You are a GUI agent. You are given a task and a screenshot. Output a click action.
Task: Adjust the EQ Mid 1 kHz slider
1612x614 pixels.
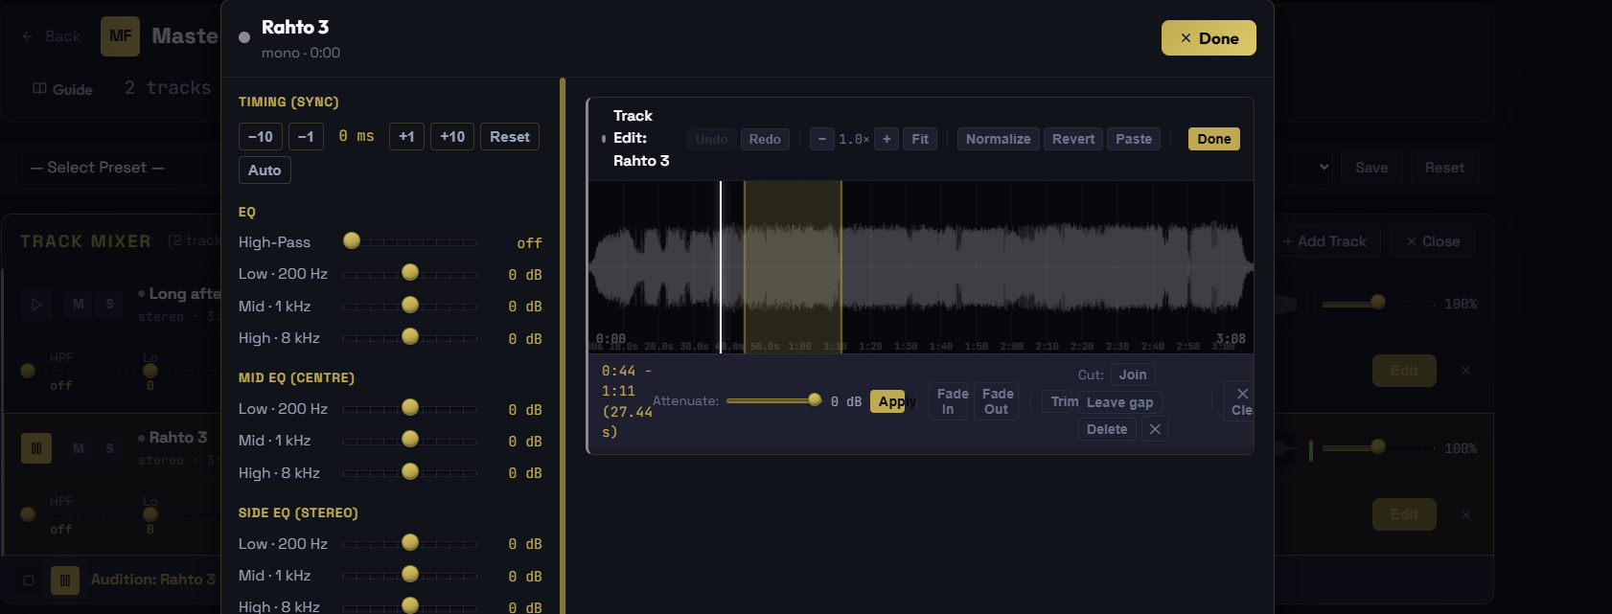410,307
